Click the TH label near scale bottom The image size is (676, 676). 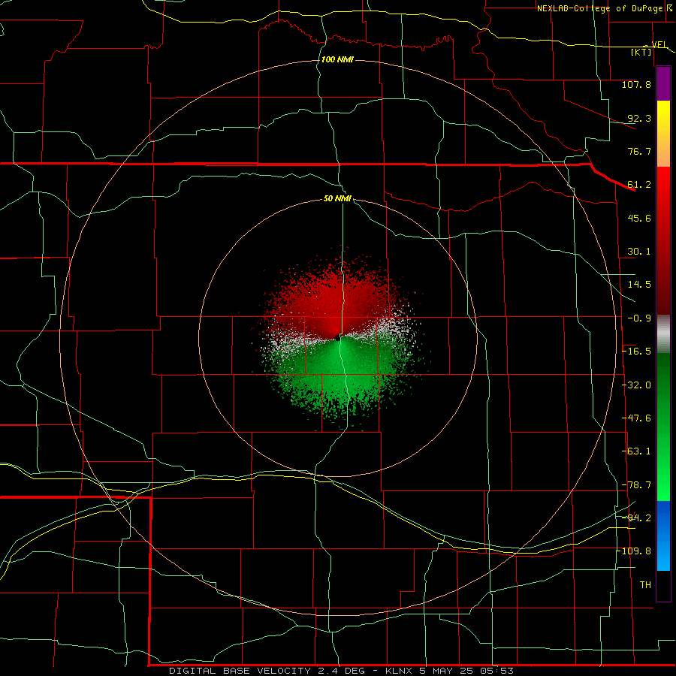point(645,585)
